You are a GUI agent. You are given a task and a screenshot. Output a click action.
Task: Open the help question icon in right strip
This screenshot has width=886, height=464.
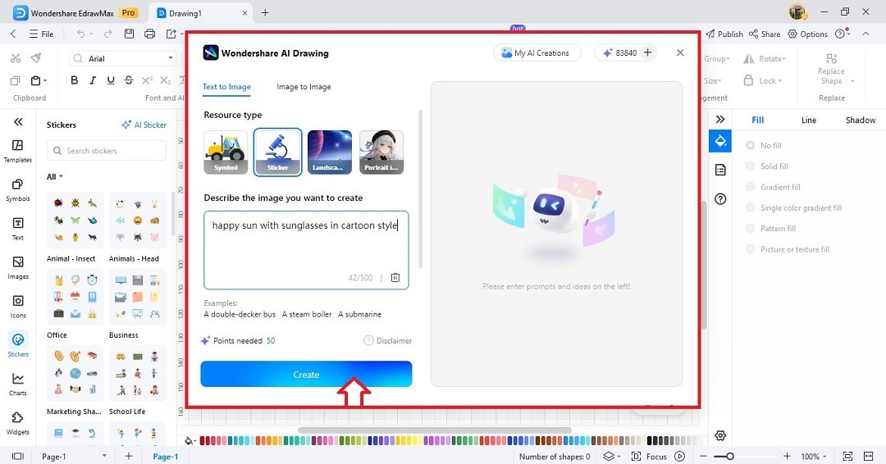tap(720, 198)
